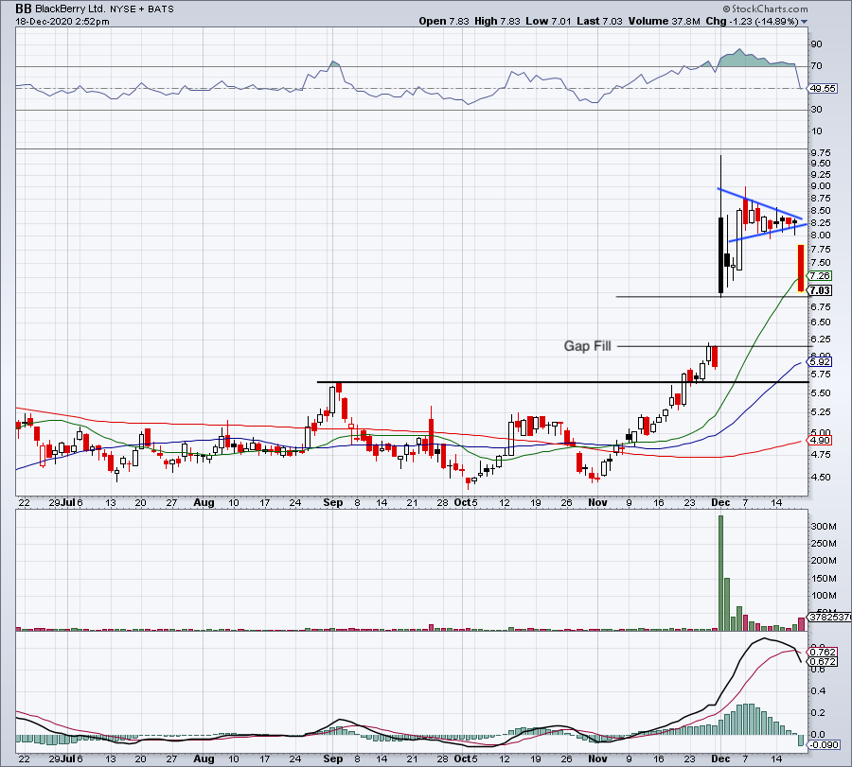Click the 7.26 moving average price tag
Viewport: 852px width, 767px height.
pos(820,276)
